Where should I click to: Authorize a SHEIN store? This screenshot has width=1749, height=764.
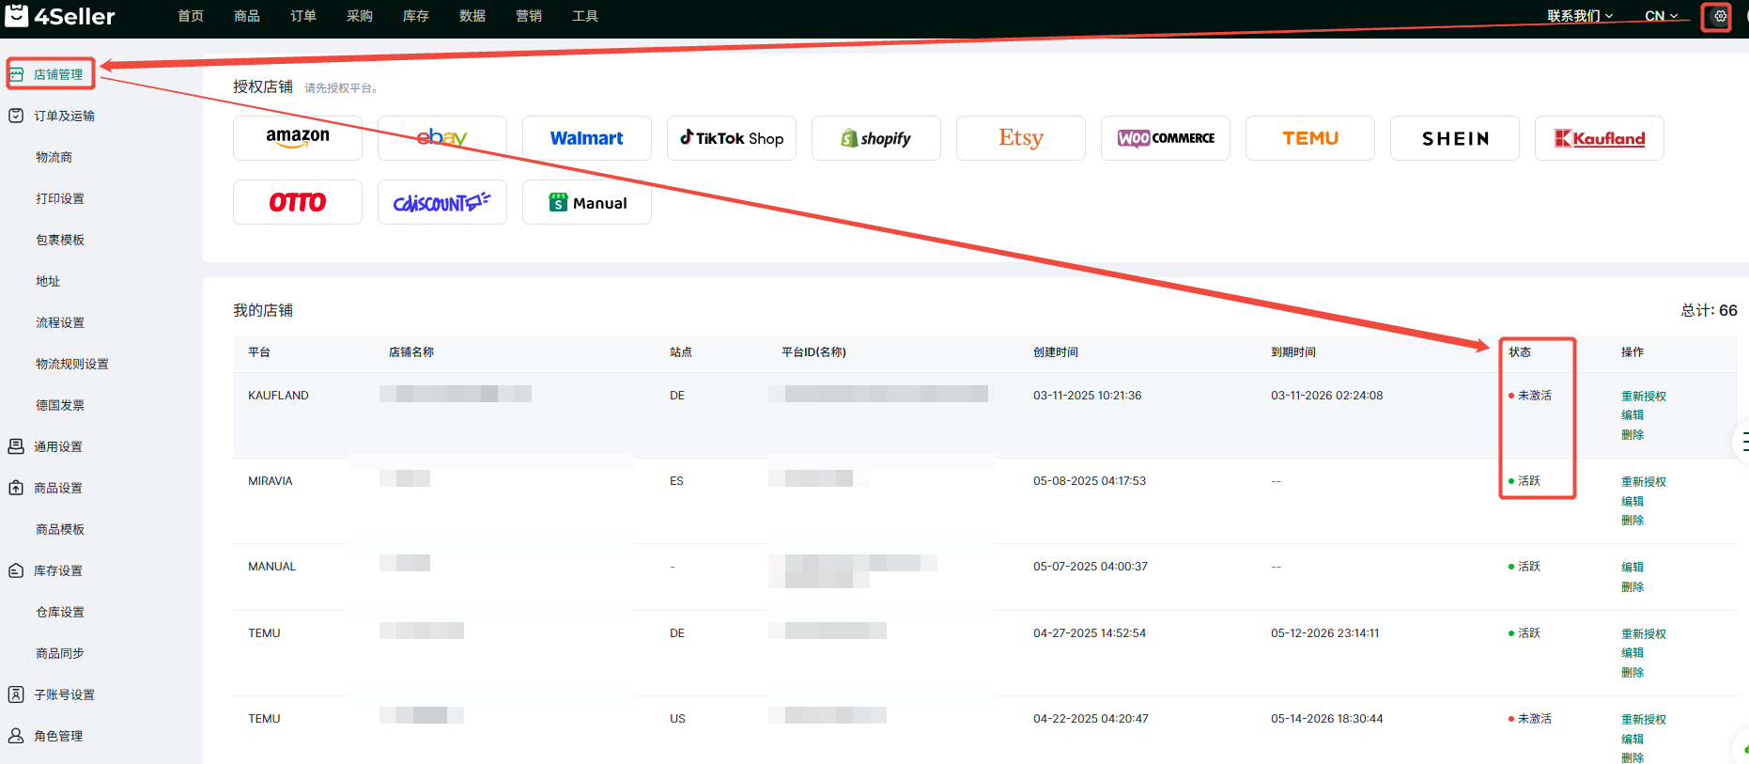(1455, 138)
